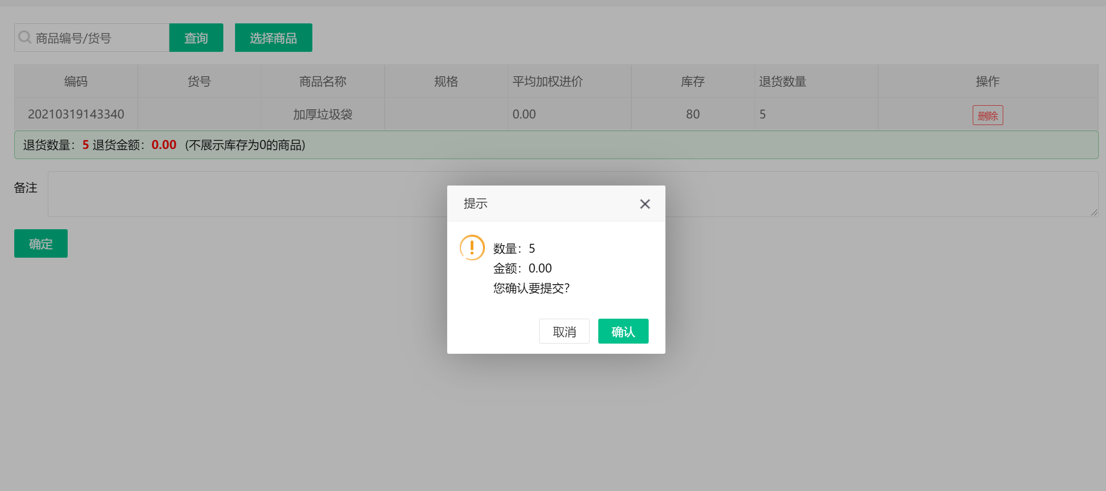Click the 规格 column header
The image size is (1106, 491).
point(446,81)
